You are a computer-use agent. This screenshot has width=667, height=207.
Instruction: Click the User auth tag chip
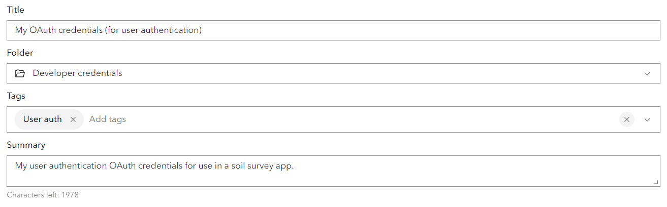[43, 119]
